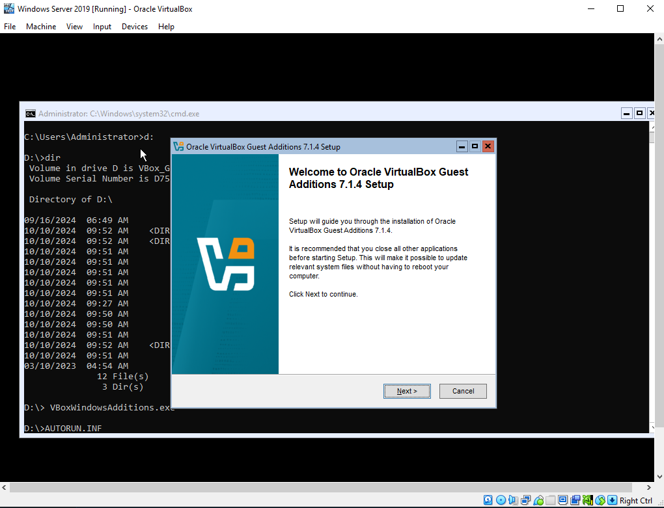Cancel the Guest Additions setup
Screen dimensions: 664x508
pyautogui.click(x=463, y=392)
